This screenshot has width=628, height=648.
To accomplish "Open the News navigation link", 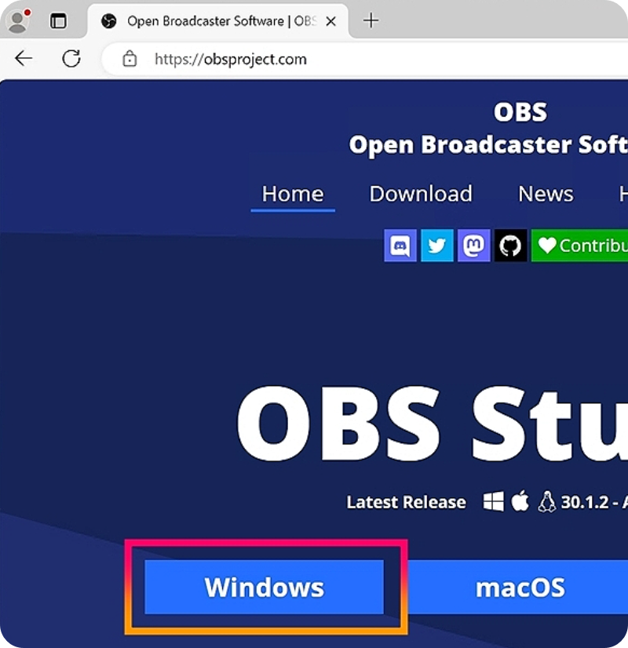I will tap(546, 194).
